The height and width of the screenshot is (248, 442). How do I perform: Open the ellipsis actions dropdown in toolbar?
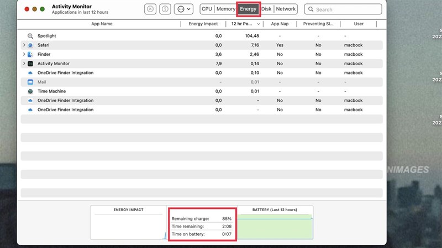184,9
